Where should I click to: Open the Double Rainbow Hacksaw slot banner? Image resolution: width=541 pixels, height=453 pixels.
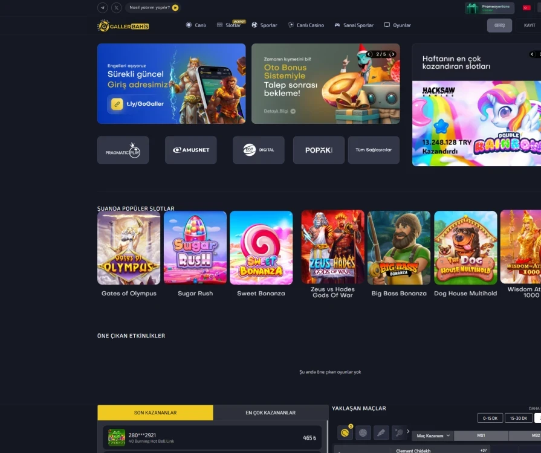[x=476, y=123]
